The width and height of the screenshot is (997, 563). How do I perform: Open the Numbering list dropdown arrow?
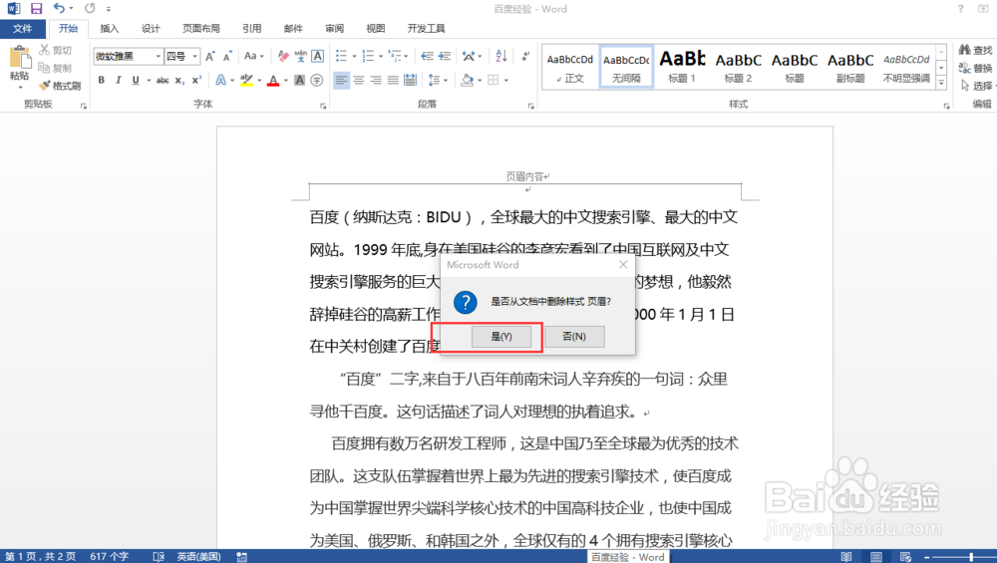(381, 56)
